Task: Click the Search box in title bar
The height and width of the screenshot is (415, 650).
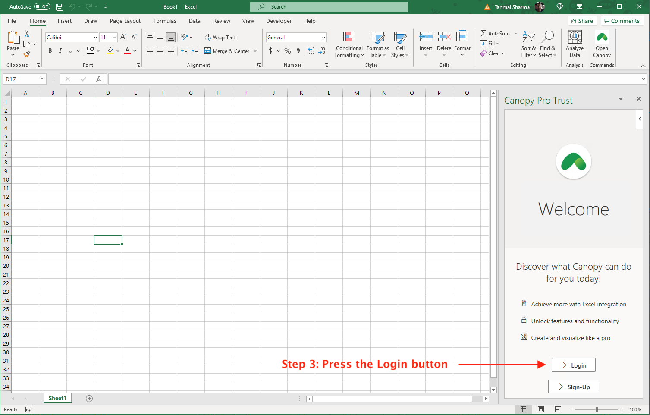Action: 329,7
